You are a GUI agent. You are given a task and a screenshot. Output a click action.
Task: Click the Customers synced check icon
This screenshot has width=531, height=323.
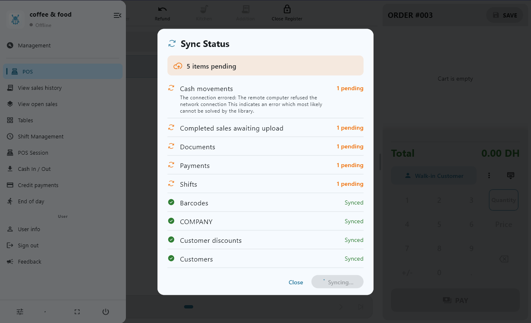171,259
